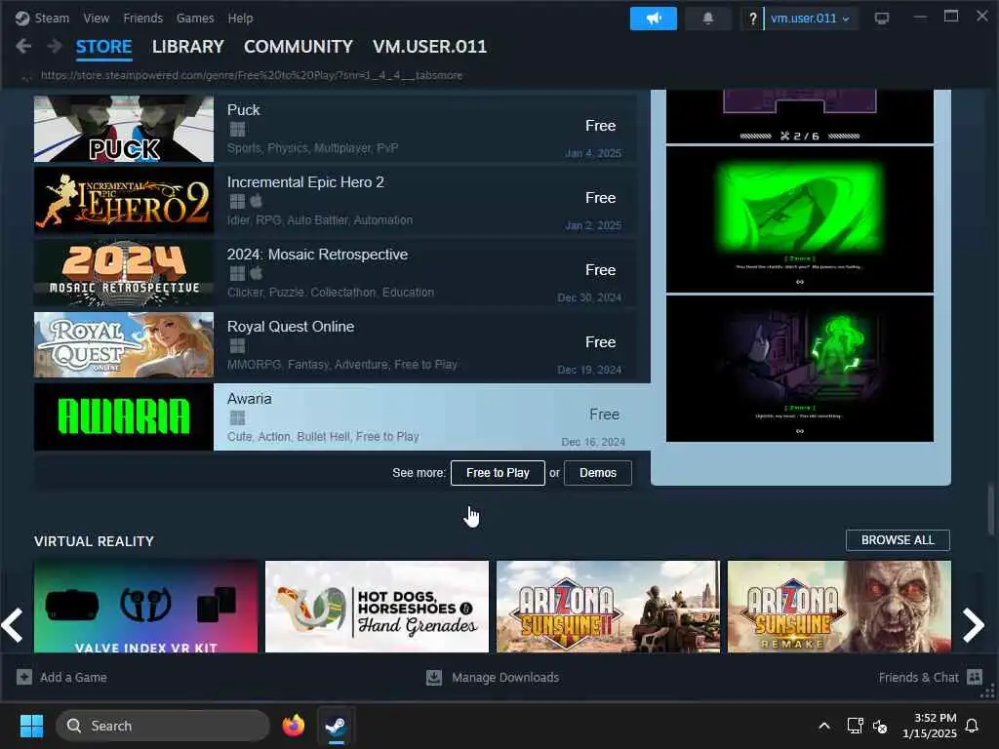Image resolution: width=999 pixels, height=749 pixels.
Task: Click the Mac platform icon for Incremental Epic Hero 2
Action: click(x=257, y=201)
